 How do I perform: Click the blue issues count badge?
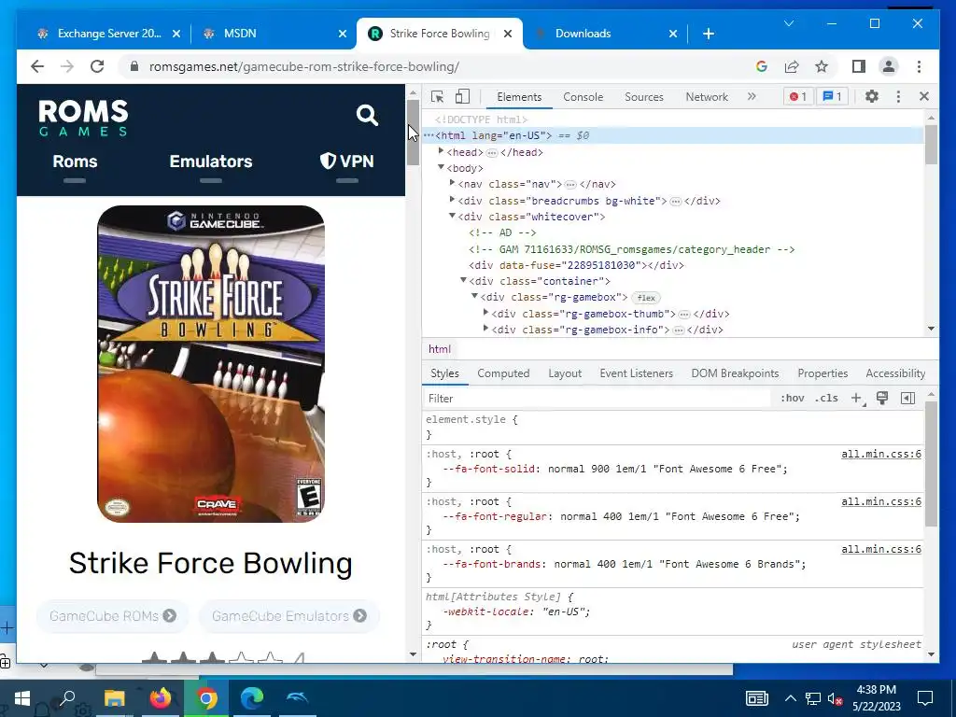832,96
